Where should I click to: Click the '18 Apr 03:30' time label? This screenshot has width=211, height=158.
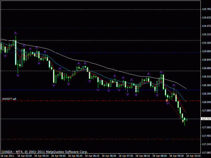point(25,156)
